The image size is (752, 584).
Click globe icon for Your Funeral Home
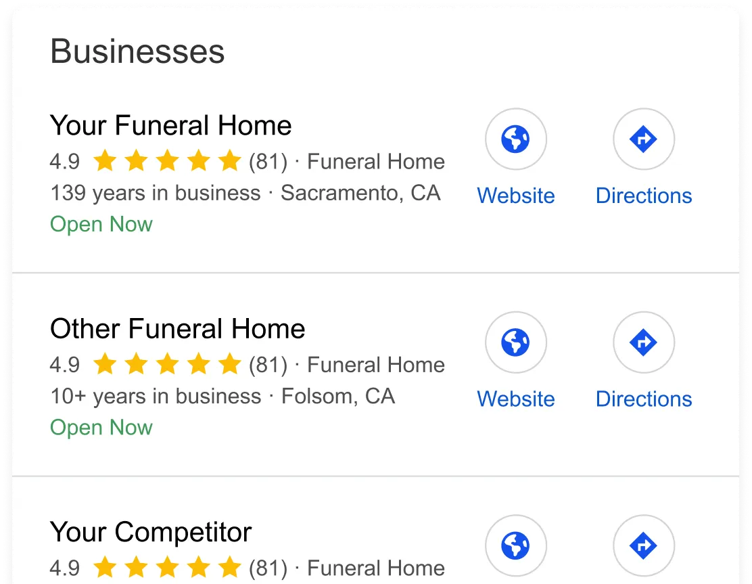pos(516,139)
